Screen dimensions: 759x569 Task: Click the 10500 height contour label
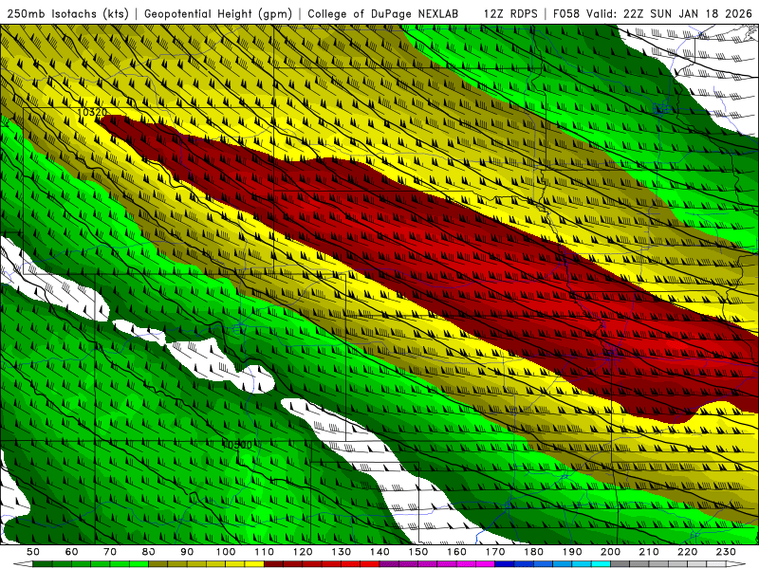click(x=237, y=445)
